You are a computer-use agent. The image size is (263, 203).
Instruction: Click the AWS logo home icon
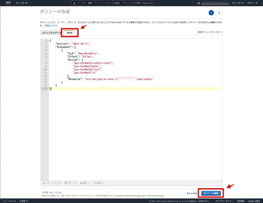[8, 3]
